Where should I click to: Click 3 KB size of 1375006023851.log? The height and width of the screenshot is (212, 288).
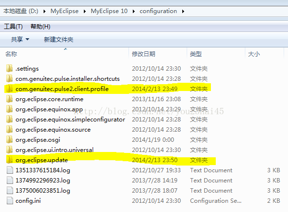pos(273,191)
